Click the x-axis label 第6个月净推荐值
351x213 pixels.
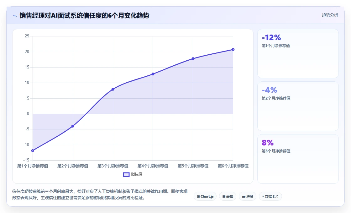(x=233, y=166)
